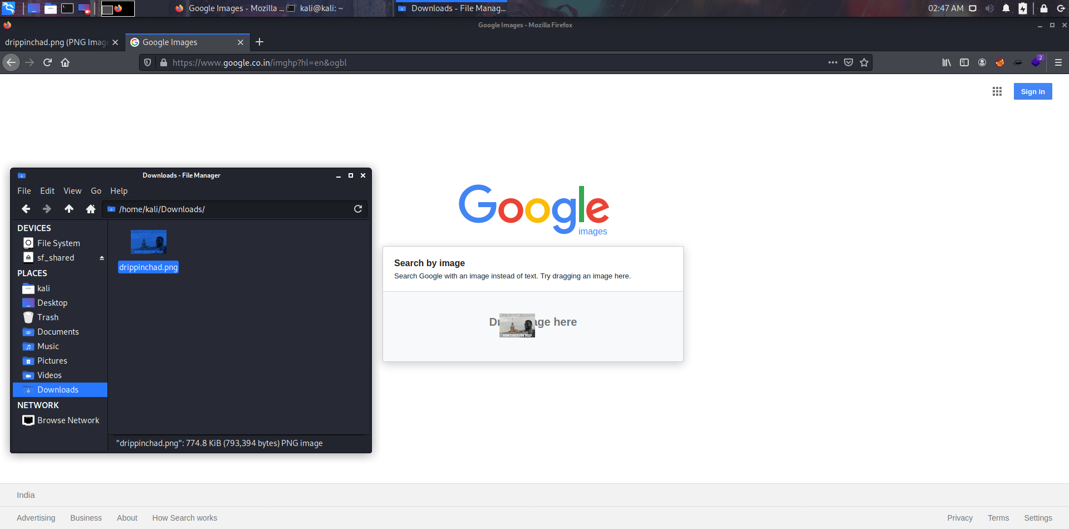
Task: Click the Google Images logo
Action: [533, 210]
